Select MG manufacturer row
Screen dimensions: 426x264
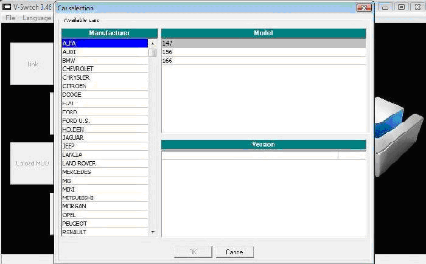coord(105,181)
